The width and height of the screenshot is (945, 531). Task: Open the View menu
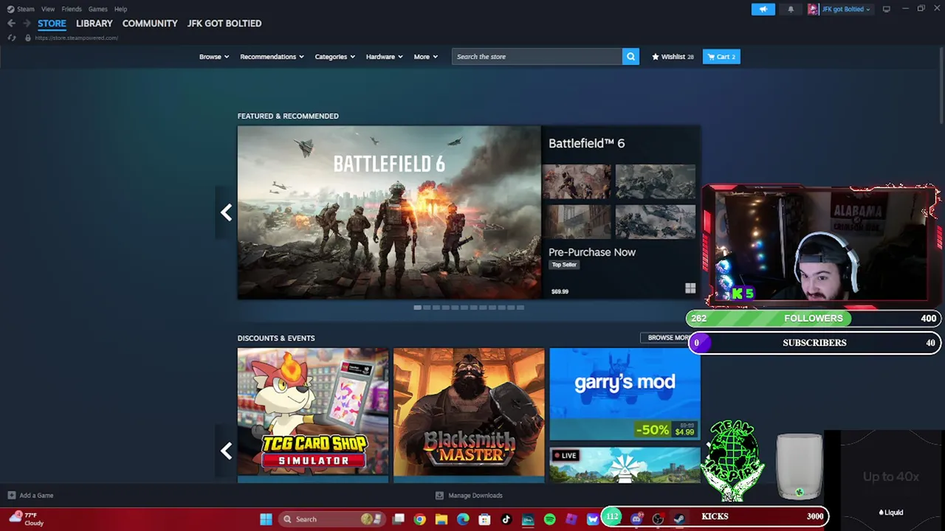(48, 9)
